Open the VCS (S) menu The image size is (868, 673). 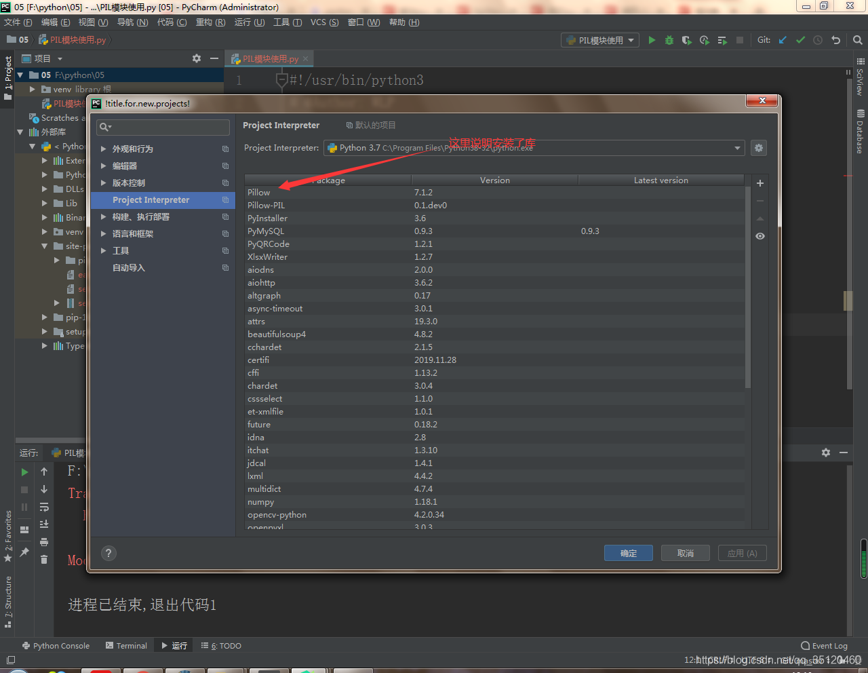click(324, 22)
